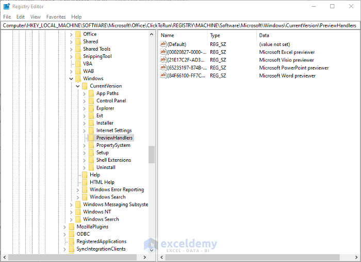Click the Explorer folder icon
Screen dimensions: 361x262
click(91, 108)
